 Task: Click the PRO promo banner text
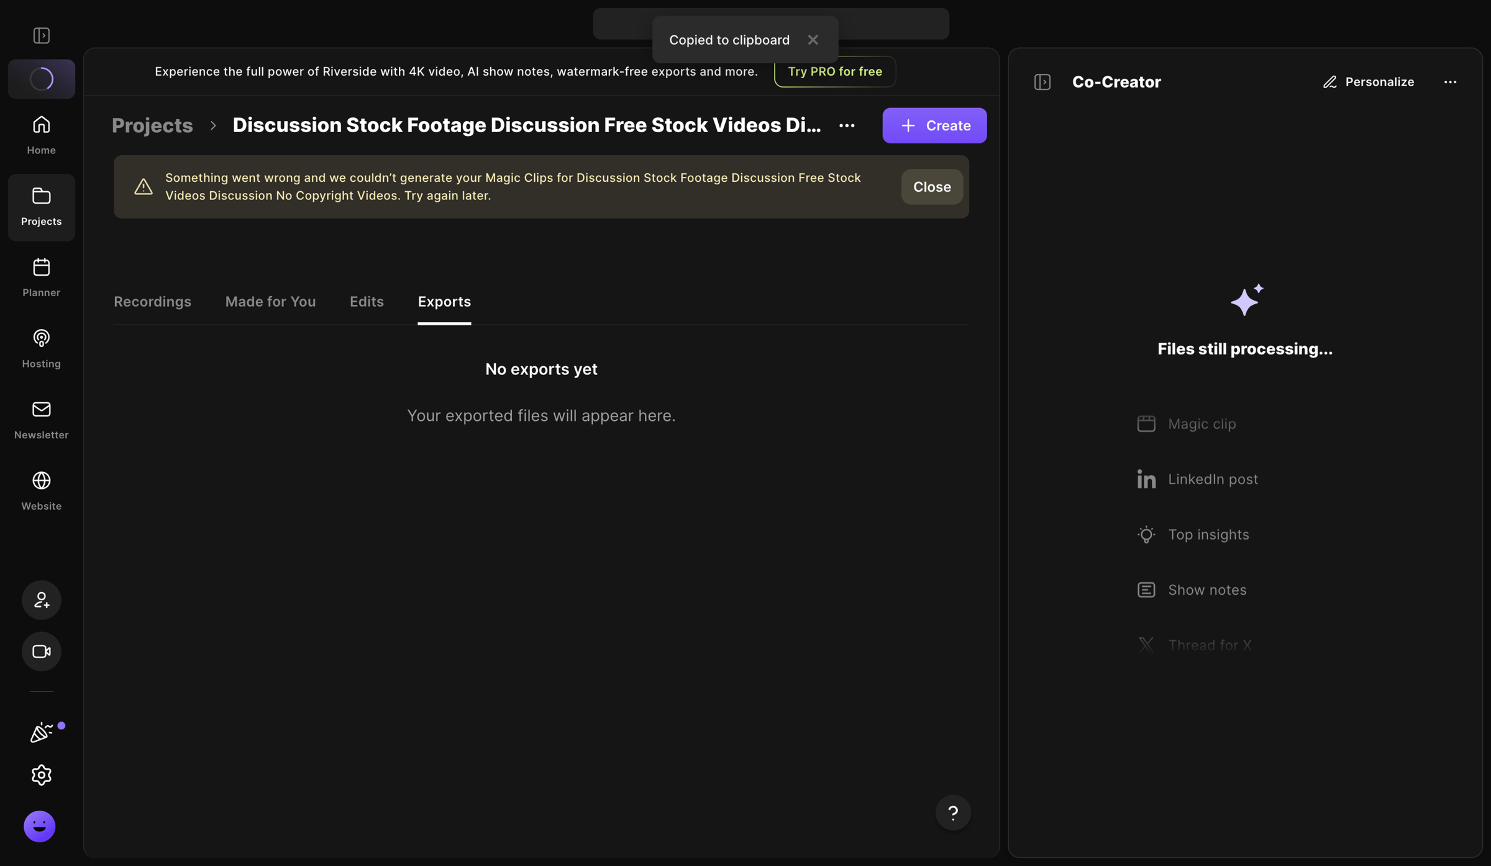pyautogui.click(x=456, y=71)
